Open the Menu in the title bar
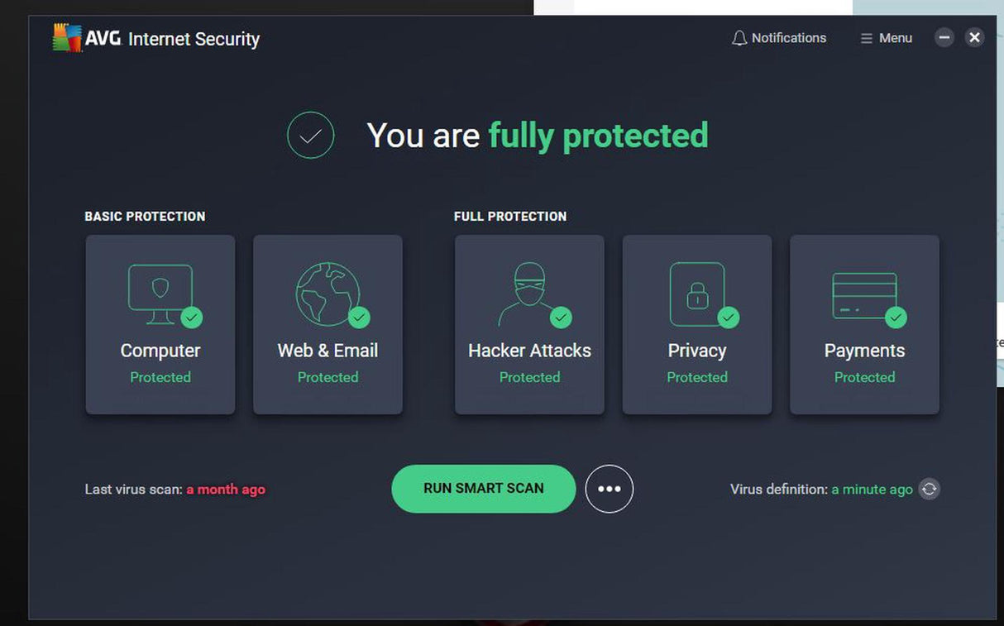 coord(885,37)
